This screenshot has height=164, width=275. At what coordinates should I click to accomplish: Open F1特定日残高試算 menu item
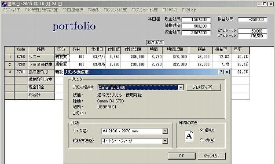click(41, 10)
